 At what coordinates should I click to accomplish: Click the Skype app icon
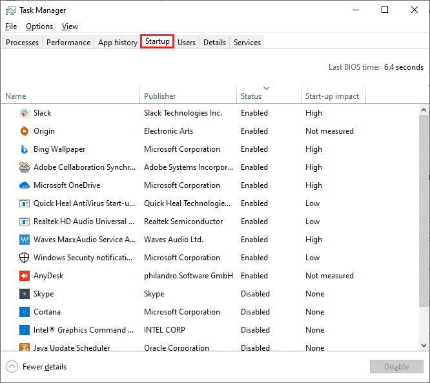point(25,294)
